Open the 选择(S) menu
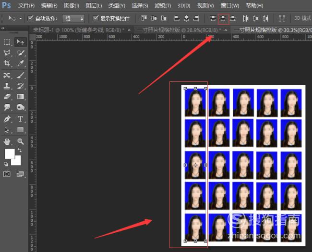Image resolution: width=312 pixels, height=252 pixels. coord(140,6)
